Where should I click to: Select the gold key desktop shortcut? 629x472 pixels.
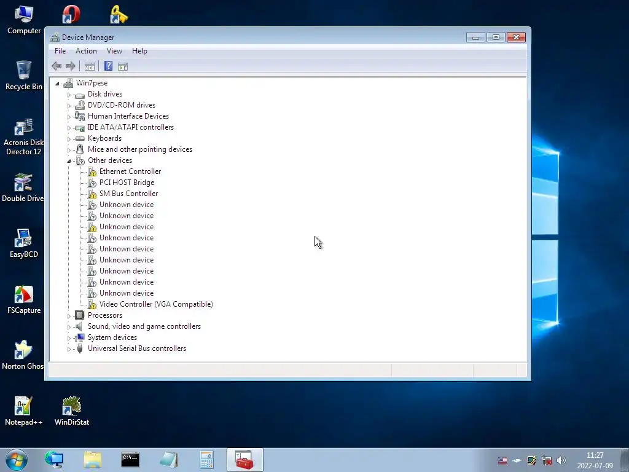tap(119, 14)
